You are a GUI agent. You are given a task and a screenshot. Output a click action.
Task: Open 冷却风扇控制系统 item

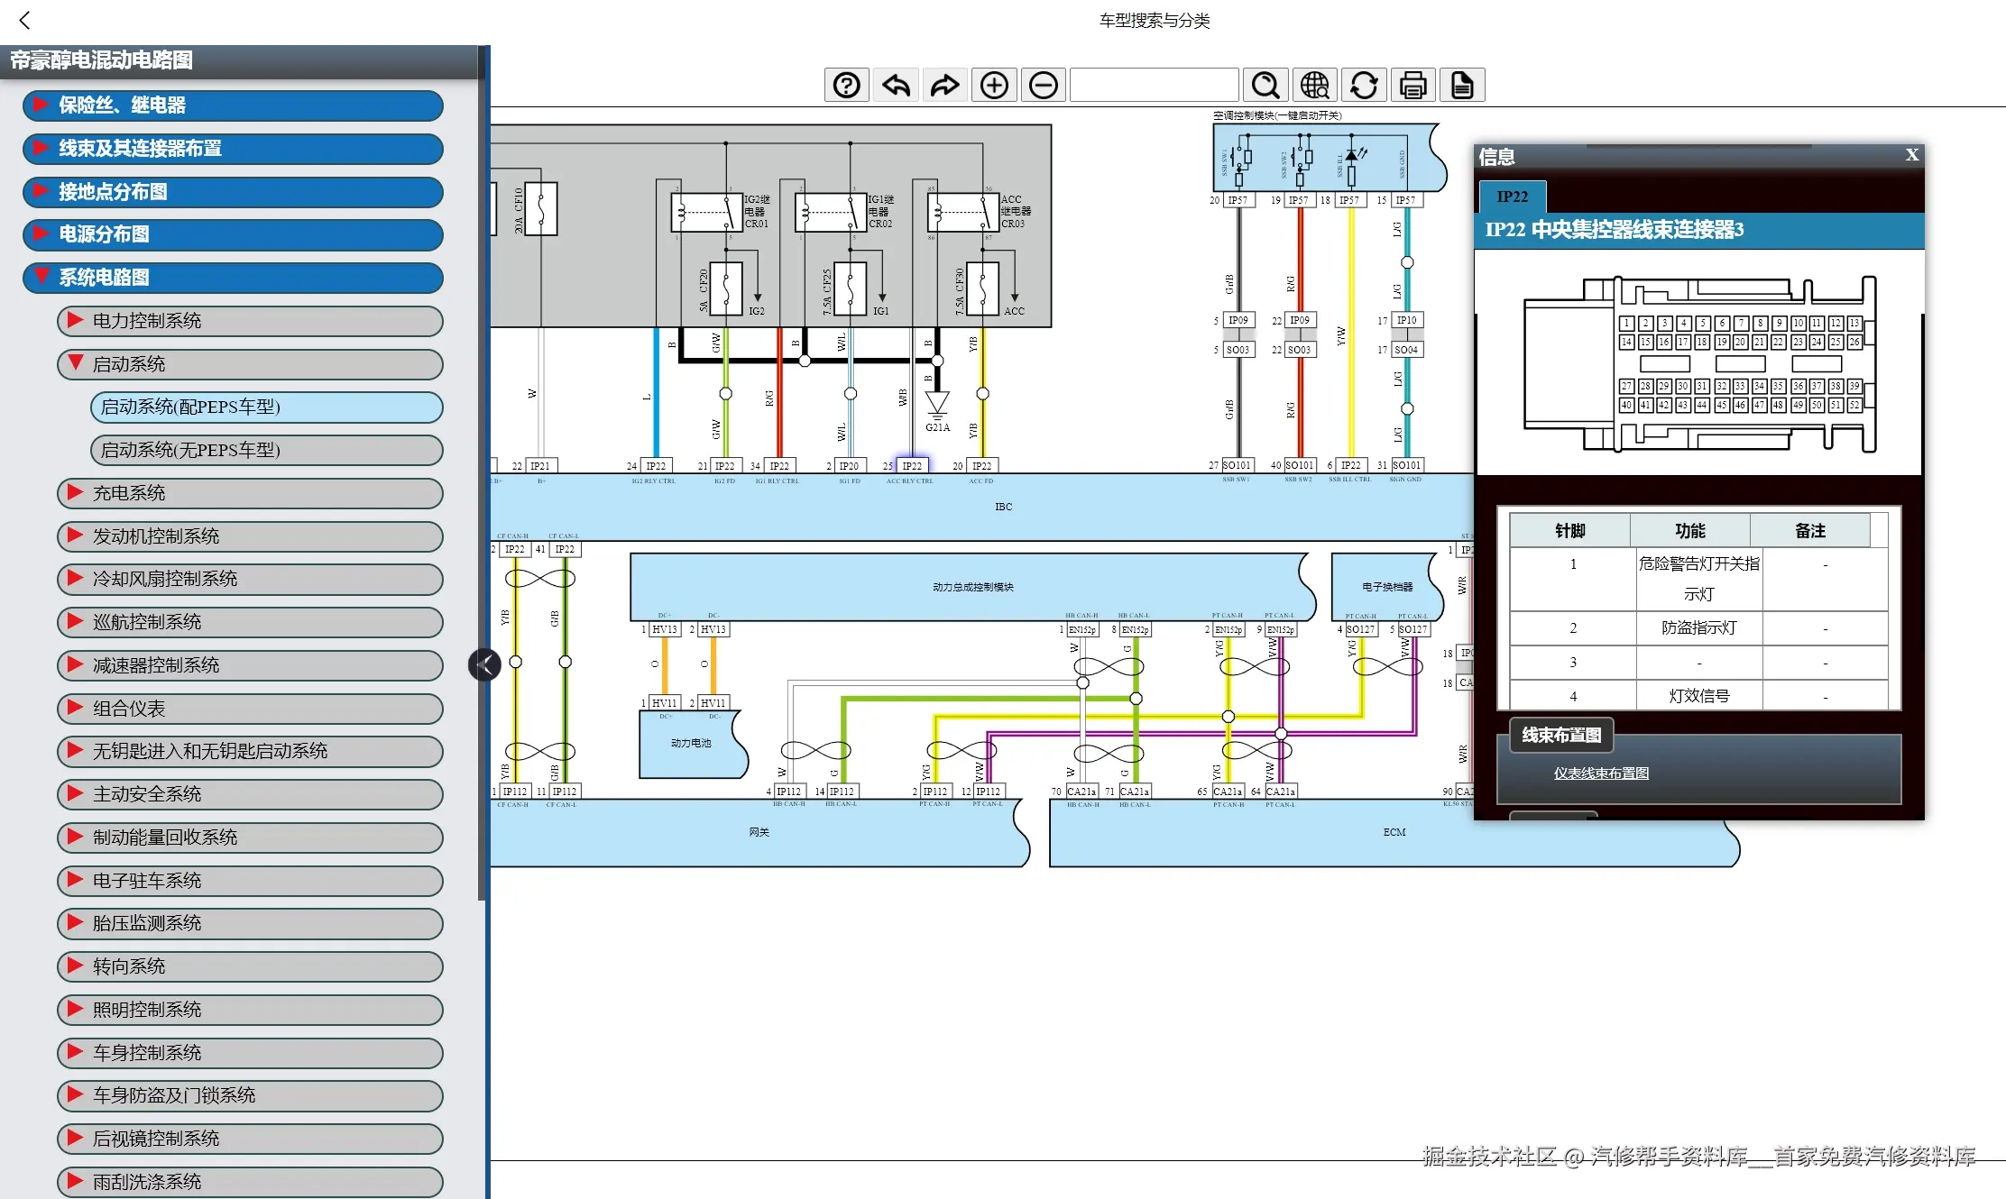point(250,579)
